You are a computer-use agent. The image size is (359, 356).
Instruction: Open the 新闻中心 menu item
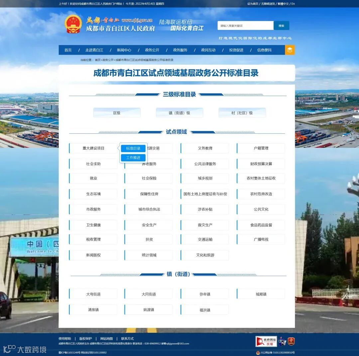click(x=124, y=50)
